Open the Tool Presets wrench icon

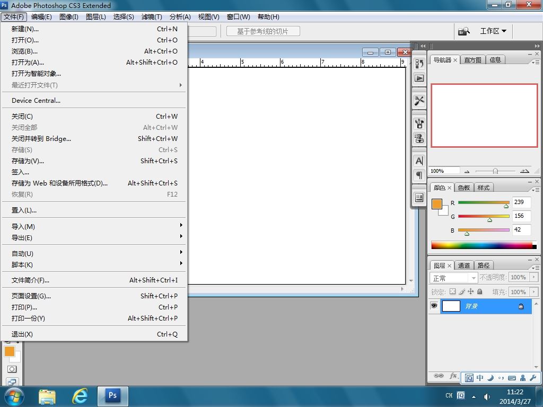pyautogui.click(x=419, y=101)
